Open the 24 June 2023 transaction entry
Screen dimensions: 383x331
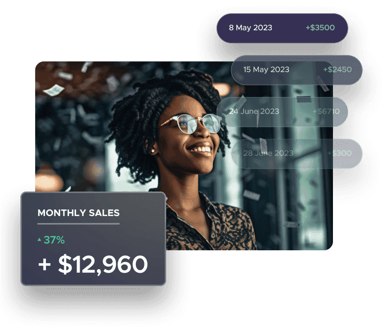(282, 112)
